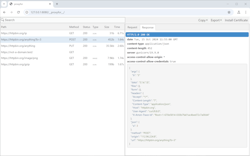Bookmark this page with the star icon

tap(229, 12)
